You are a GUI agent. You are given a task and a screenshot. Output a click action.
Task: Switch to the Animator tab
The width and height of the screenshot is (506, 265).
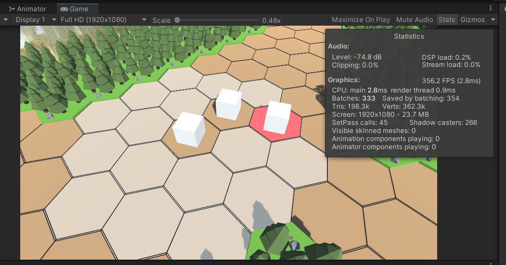pyautogui.click(x=28, y=9)
